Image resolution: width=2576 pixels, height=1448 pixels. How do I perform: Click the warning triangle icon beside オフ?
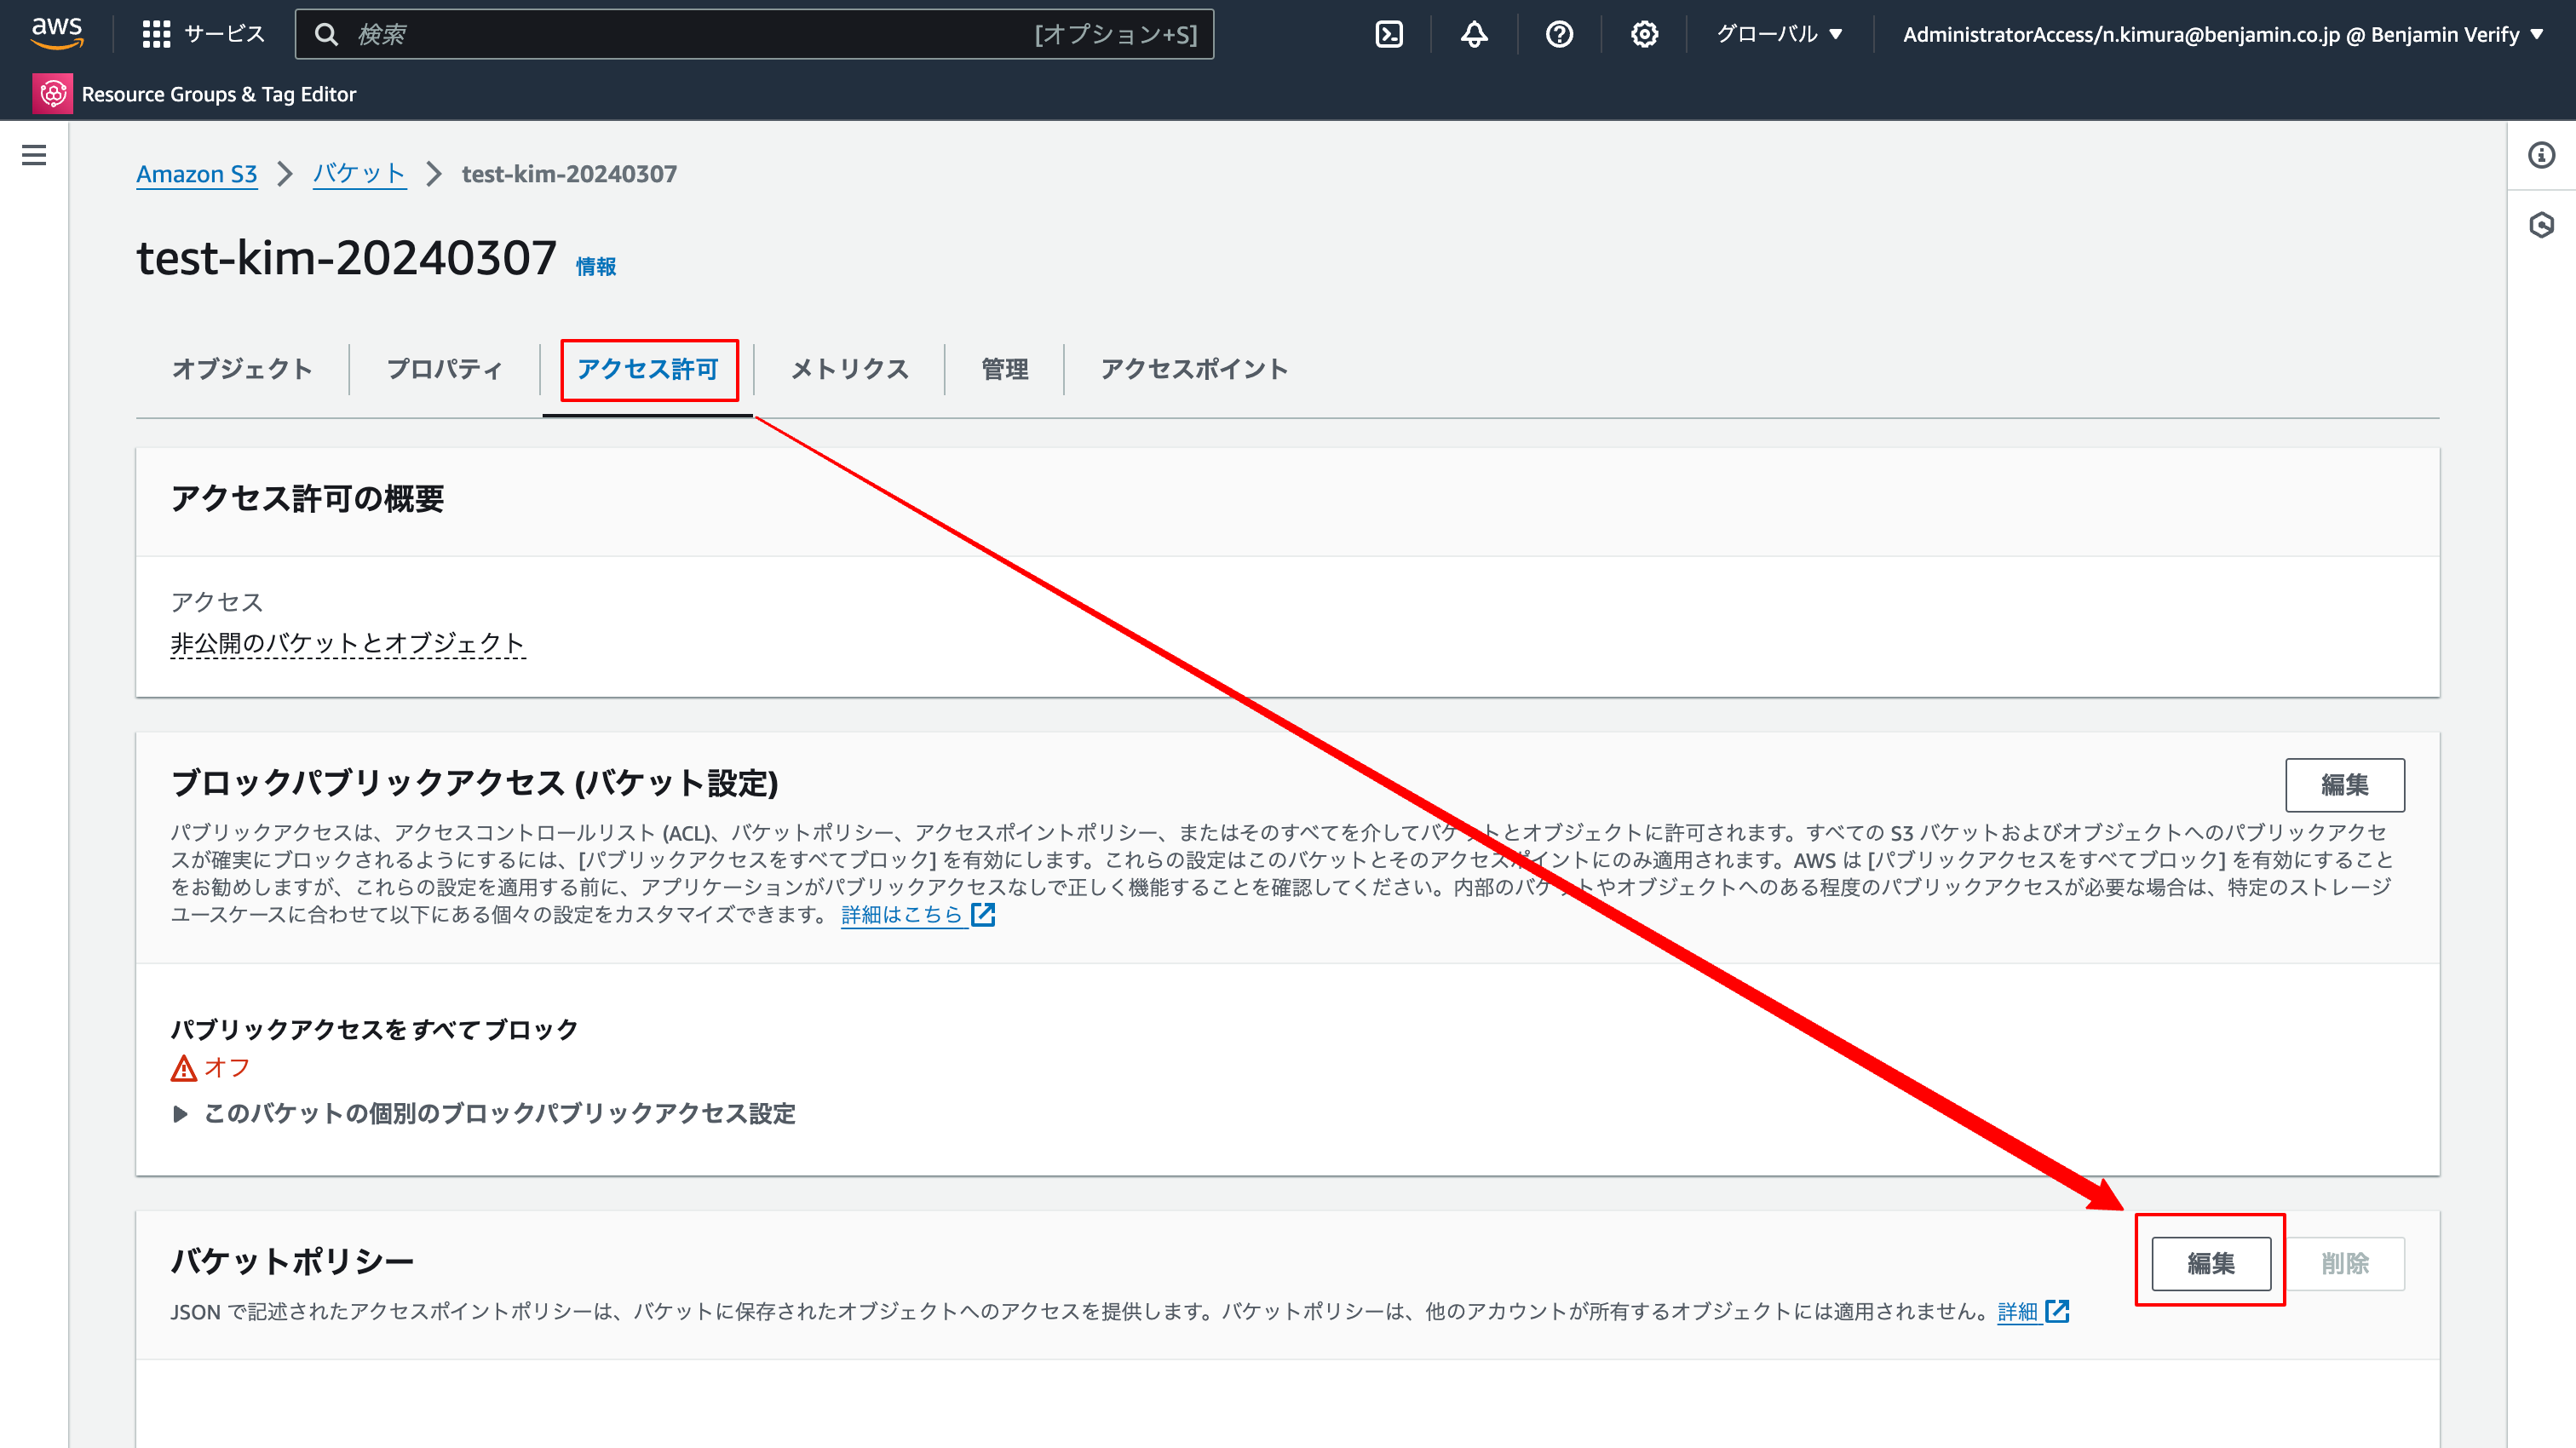click(184, 1068)
